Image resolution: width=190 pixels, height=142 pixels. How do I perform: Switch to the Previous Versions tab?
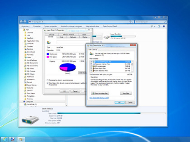68,34
